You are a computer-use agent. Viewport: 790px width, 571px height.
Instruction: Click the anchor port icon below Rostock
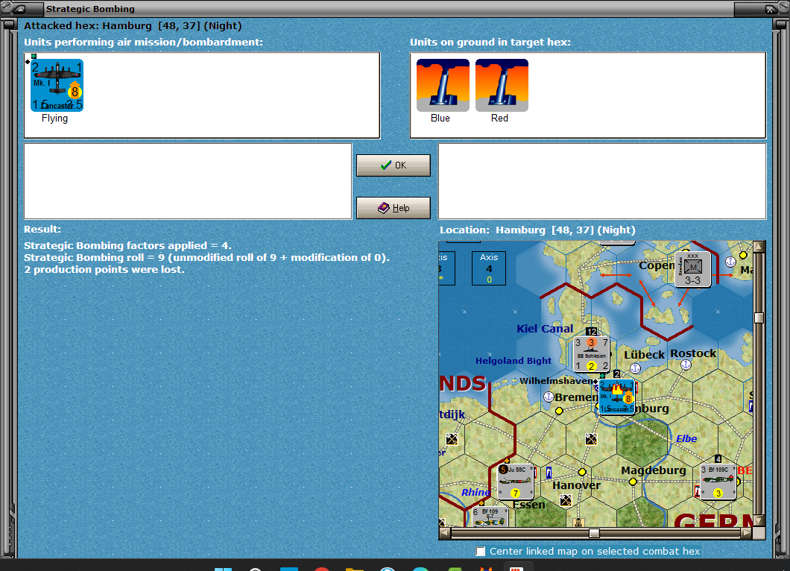(686, 365)
